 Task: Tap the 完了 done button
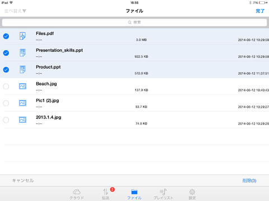[x=260, y=11]
